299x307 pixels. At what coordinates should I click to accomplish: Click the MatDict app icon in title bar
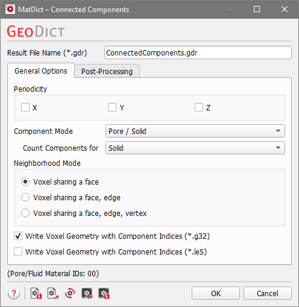[10, 9]
